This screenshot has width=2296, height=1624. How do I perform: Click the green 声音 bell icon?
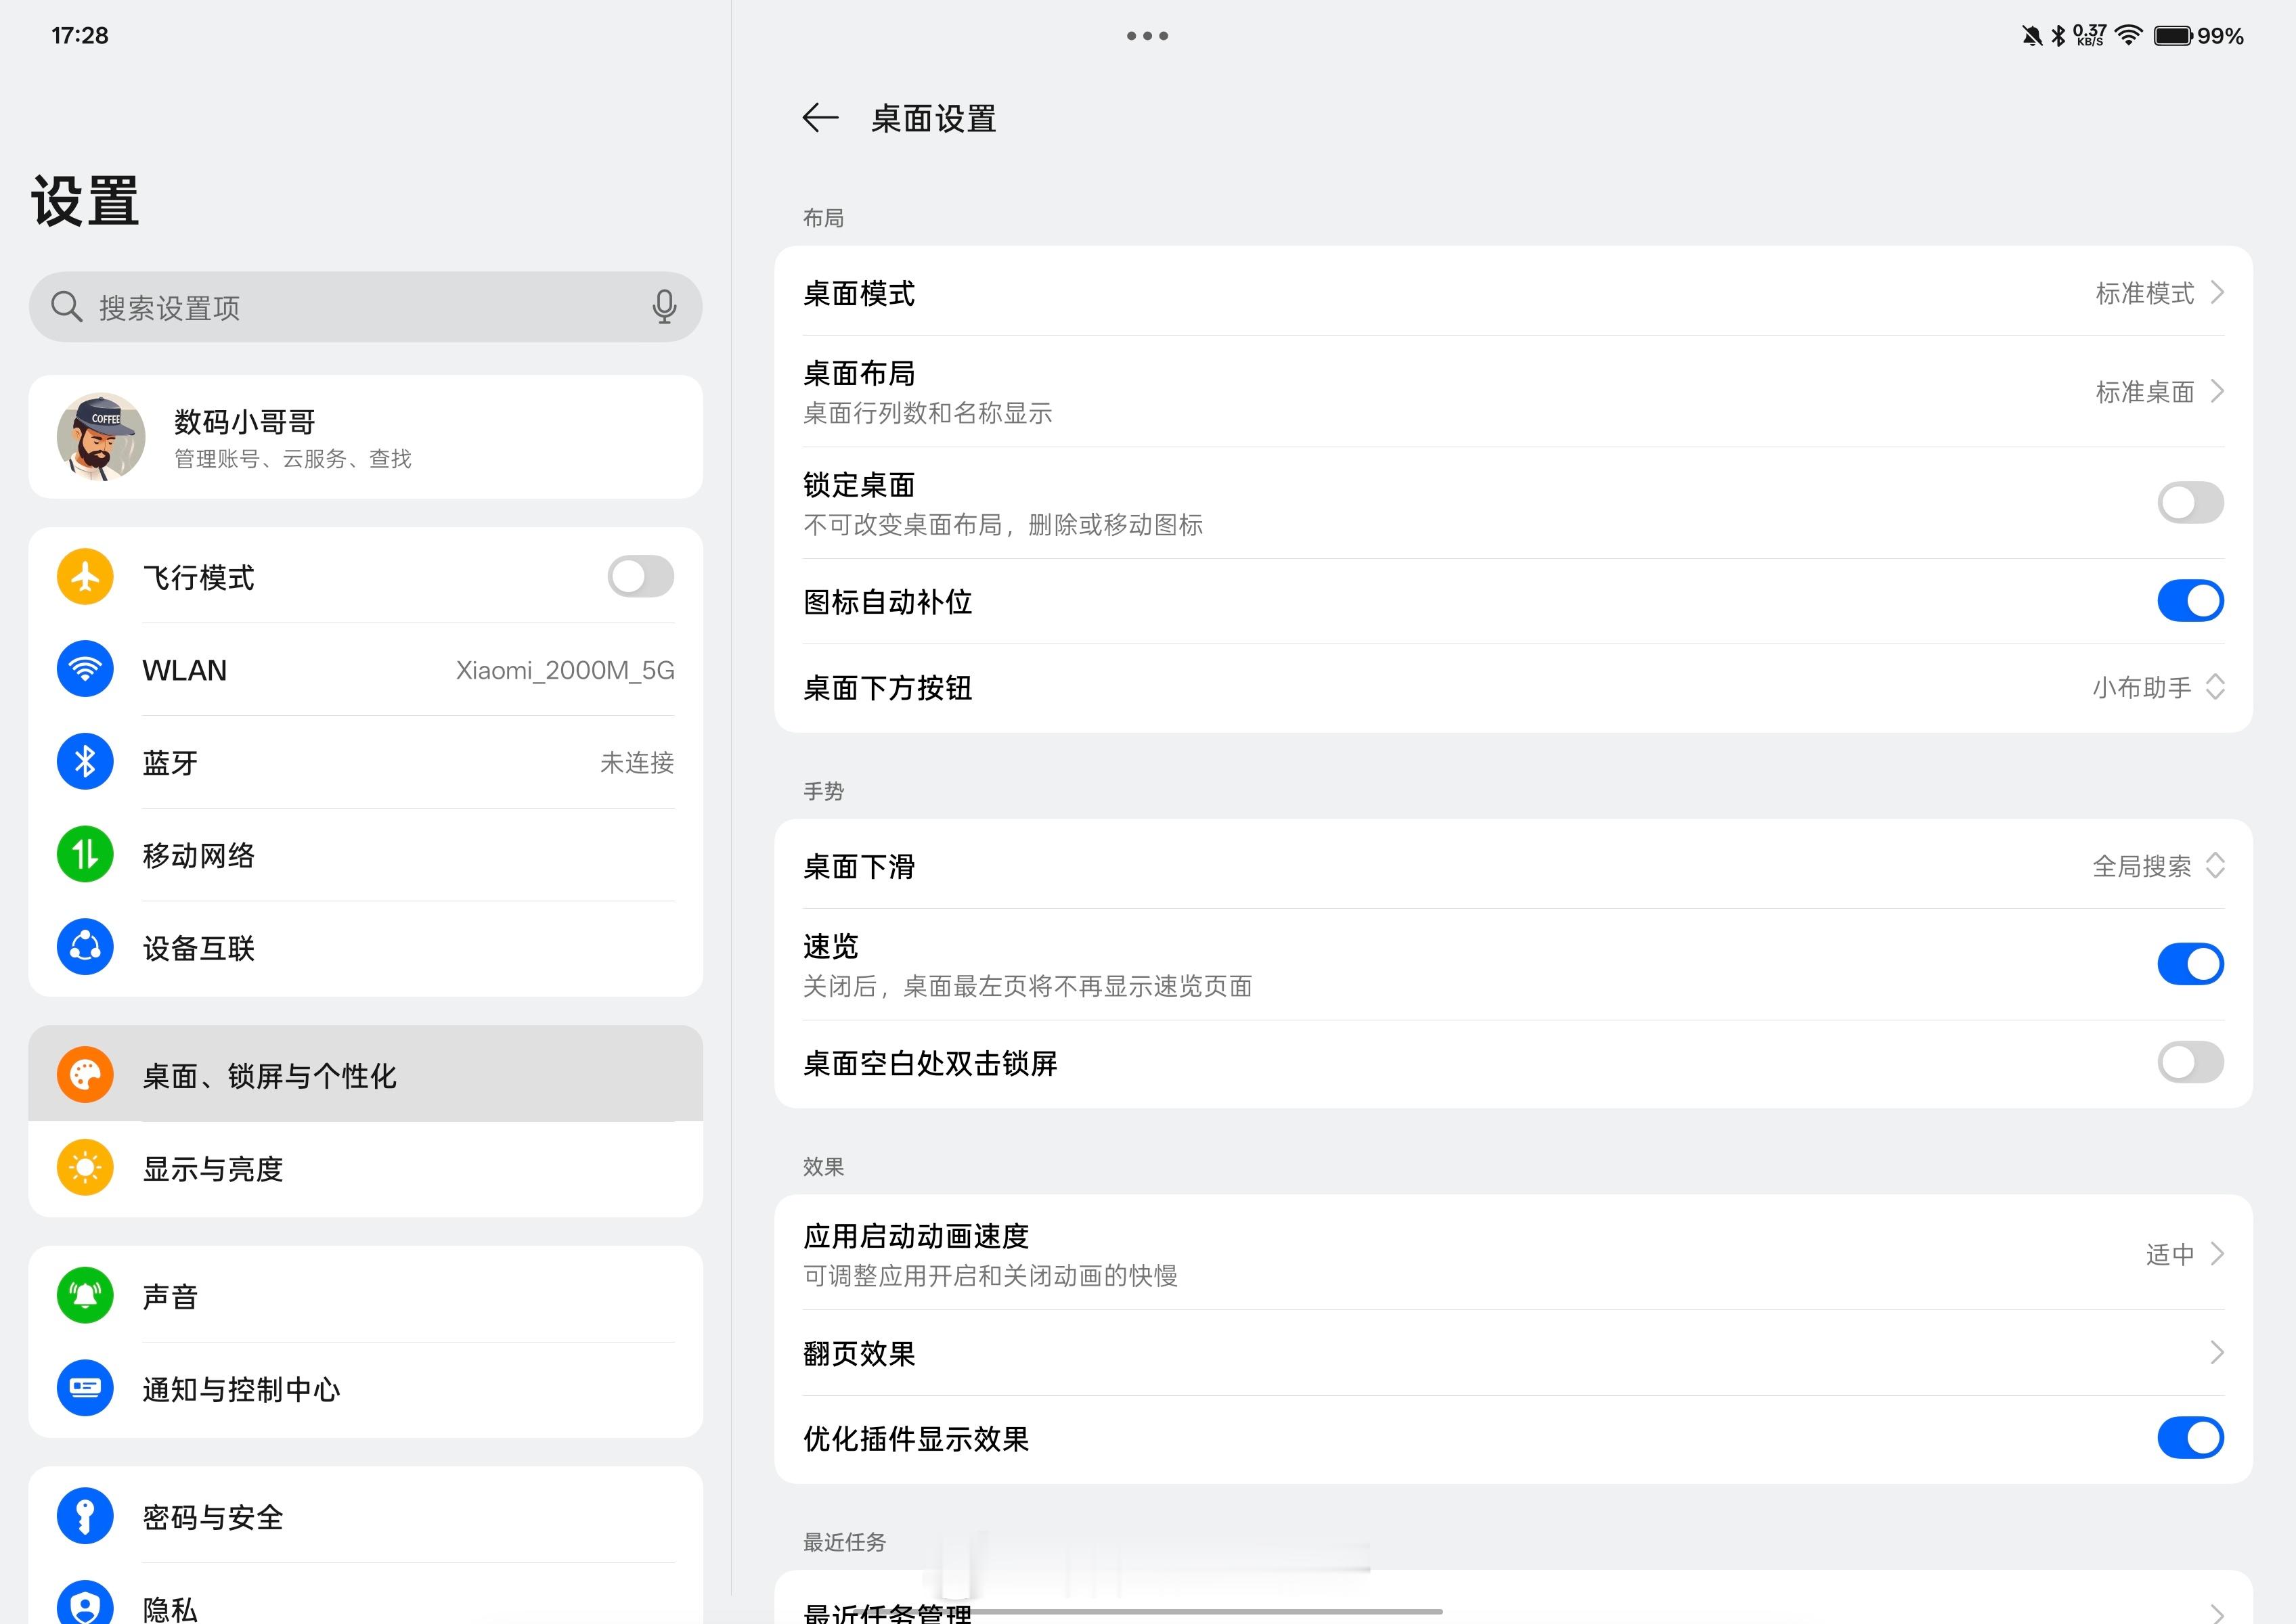click(x=85, y=1296)
